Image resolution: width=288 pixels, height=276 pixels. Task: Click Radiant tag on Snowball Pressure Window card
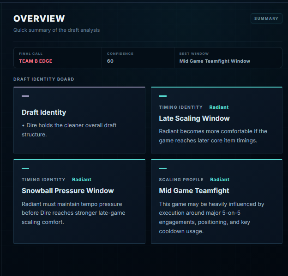click(82, 179)
